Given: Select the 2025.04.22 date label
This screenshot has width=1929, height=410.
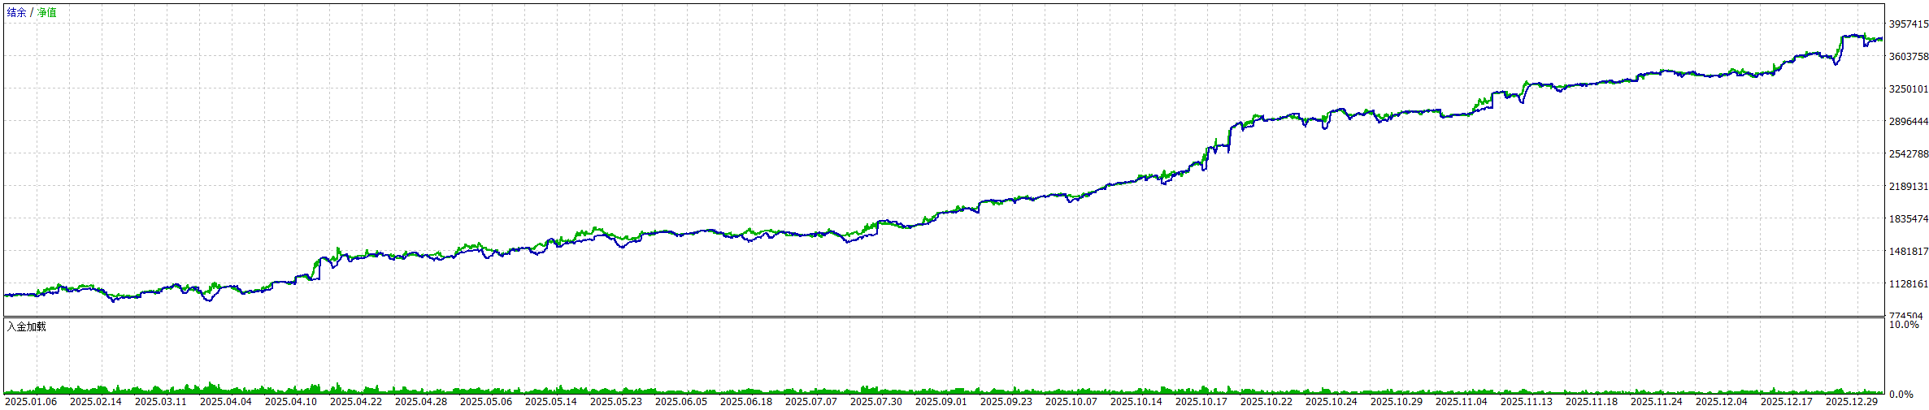Looking at the screenshot, I should pos(356,402).
